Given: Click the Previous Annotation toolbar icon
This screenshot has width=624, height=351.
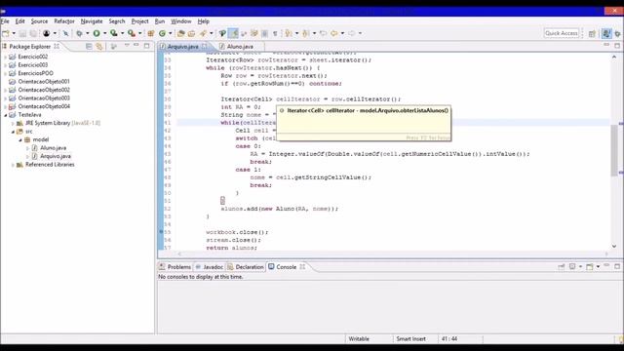Looking at the screenshot, I should click(x=305, y=33).
